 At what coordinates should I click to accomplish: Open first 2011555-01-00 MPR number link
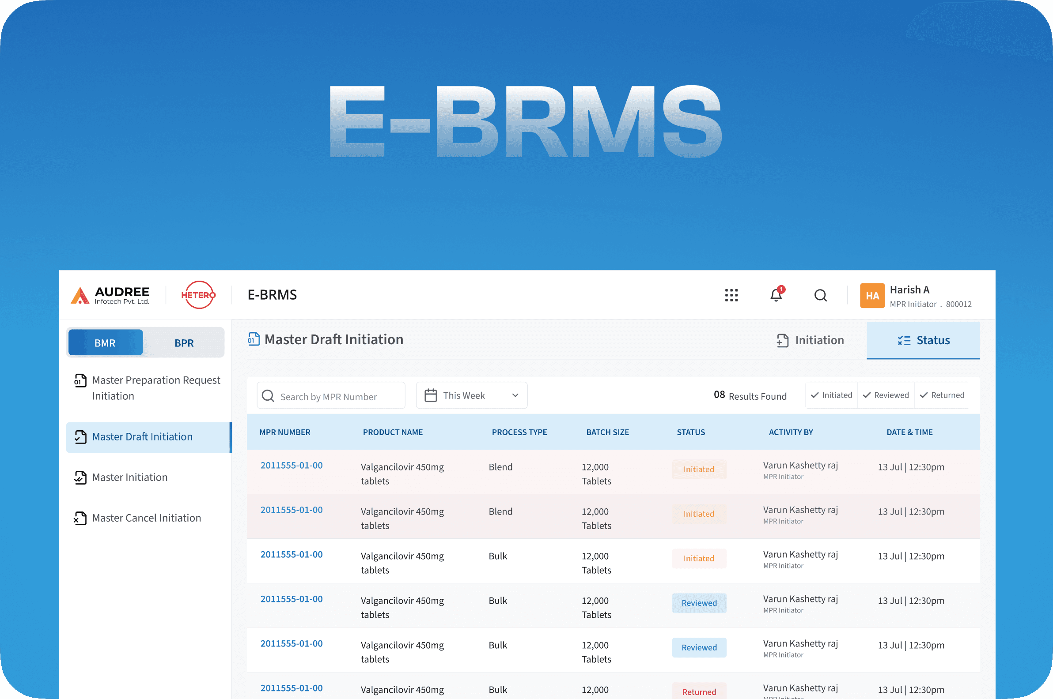292,466
